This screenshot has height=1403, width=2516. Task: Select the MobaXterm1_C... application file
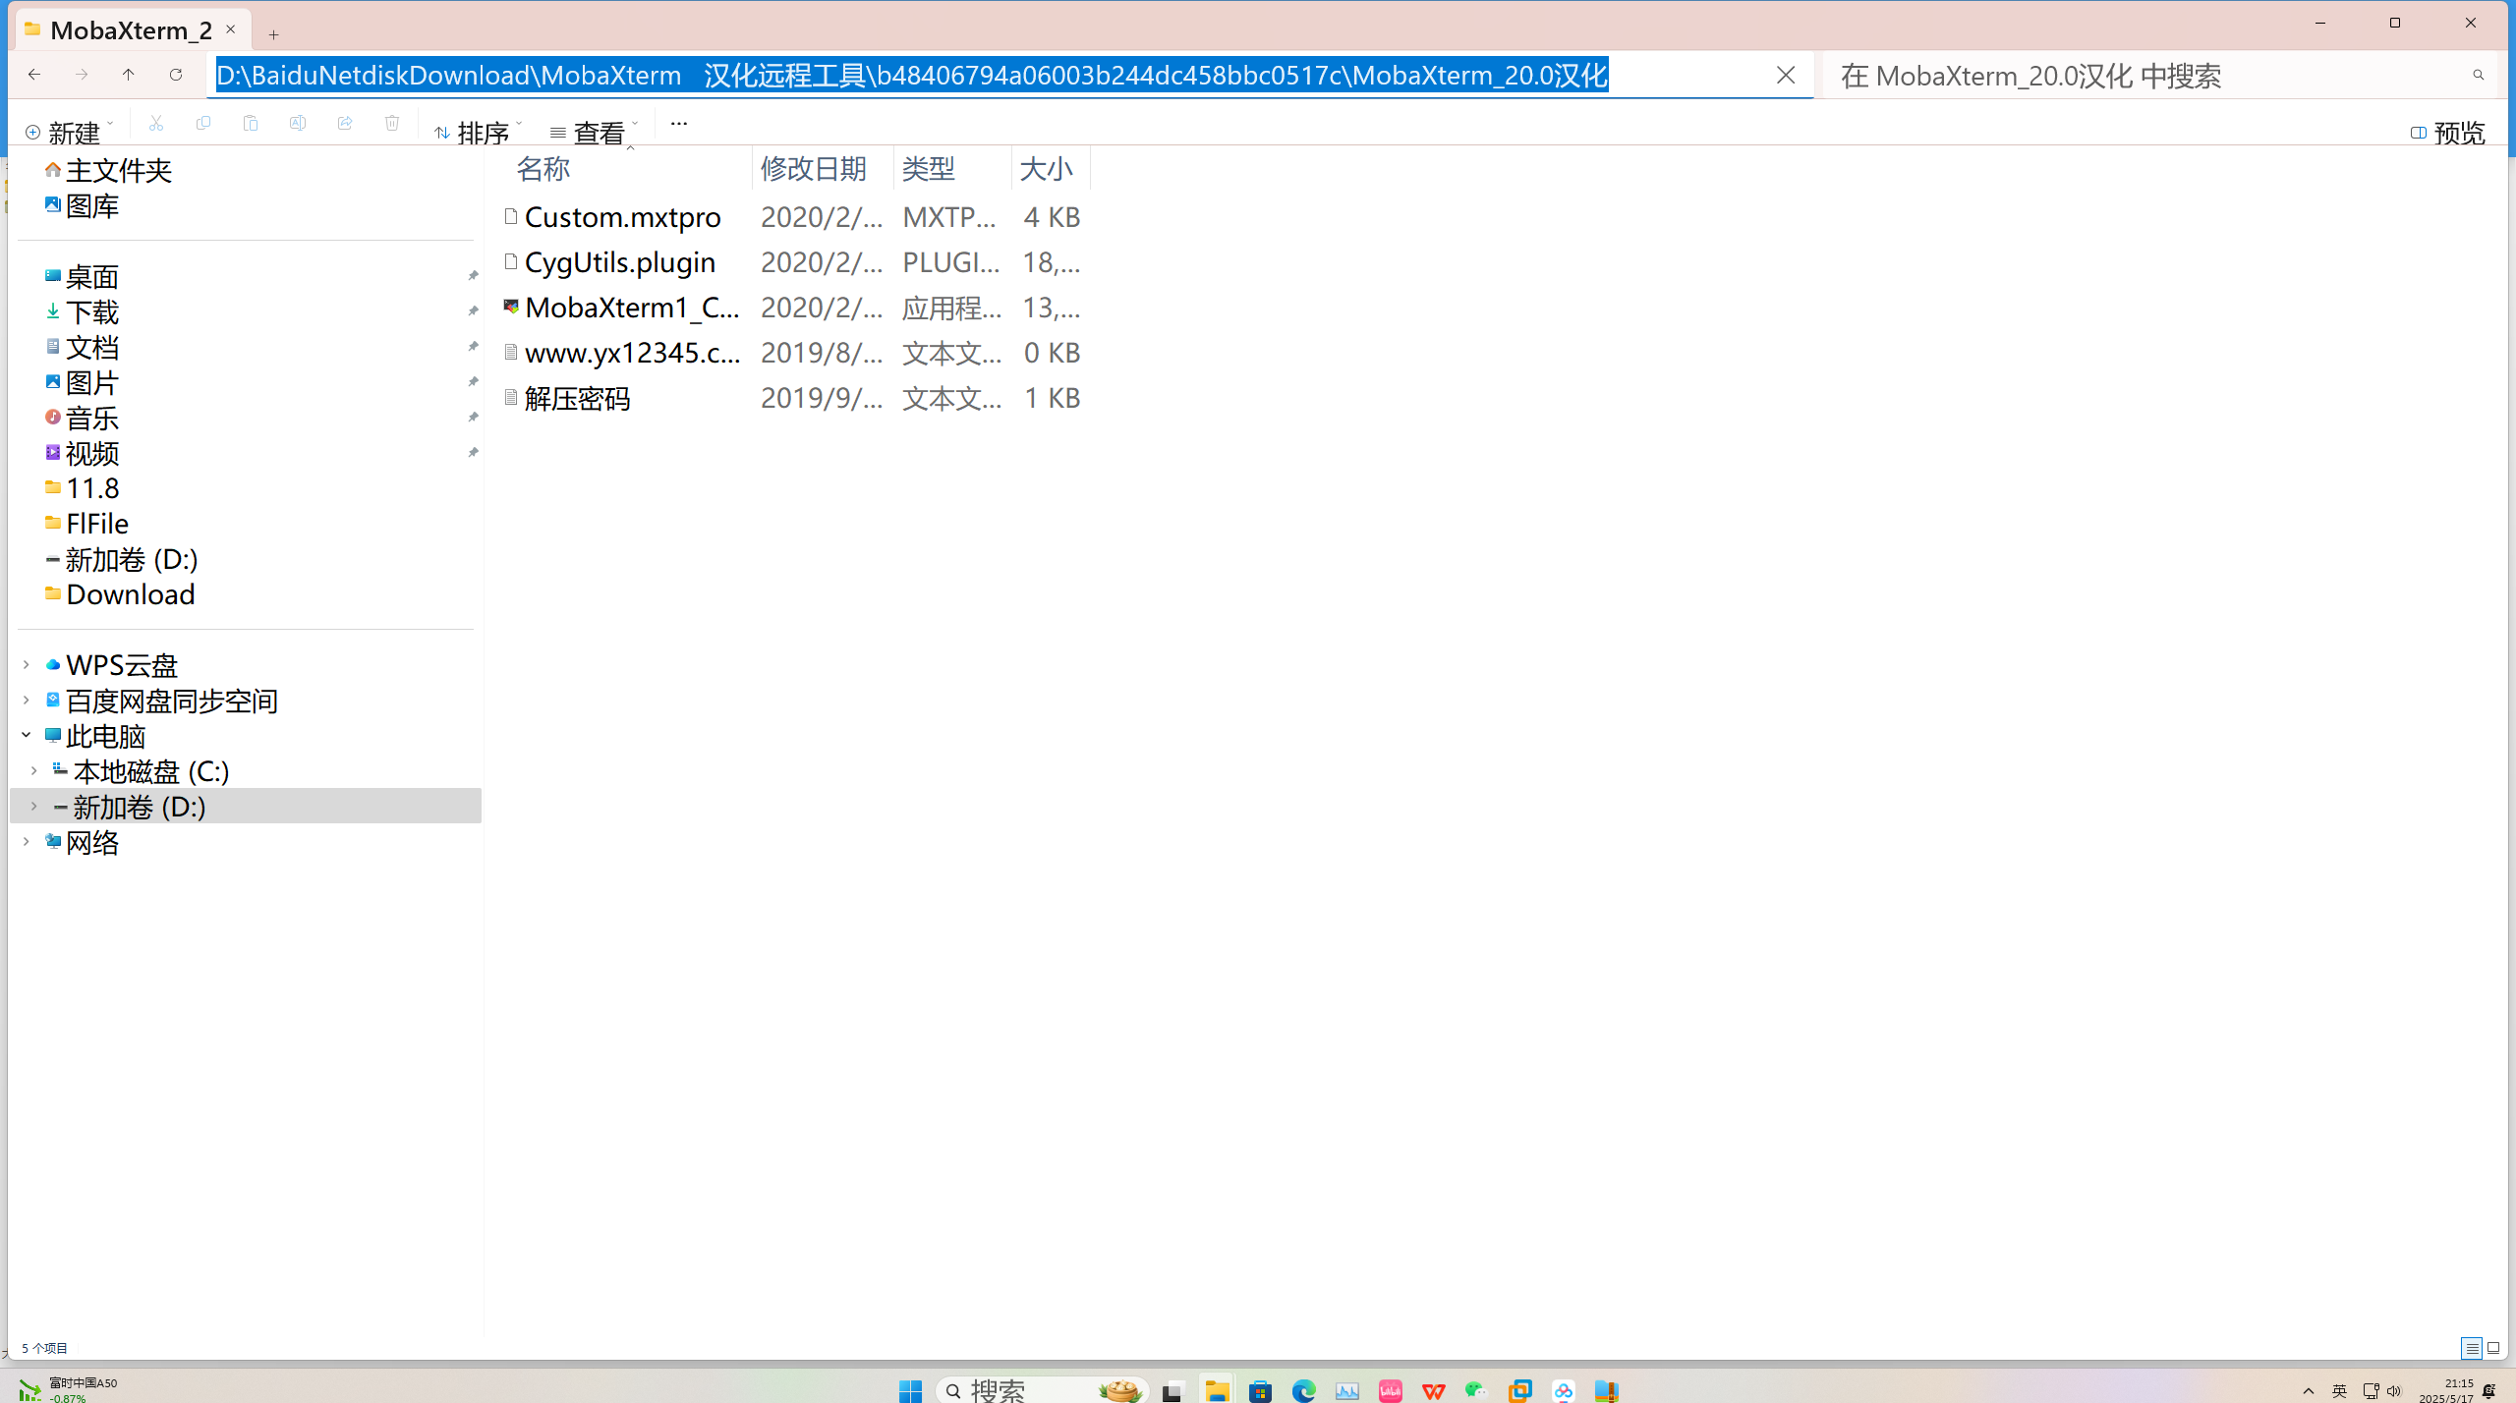pos(631,308)
